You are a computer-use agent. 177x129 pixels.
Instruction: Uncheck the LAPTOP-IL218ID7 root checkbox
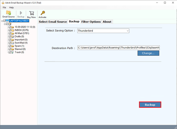coord(4,20)
